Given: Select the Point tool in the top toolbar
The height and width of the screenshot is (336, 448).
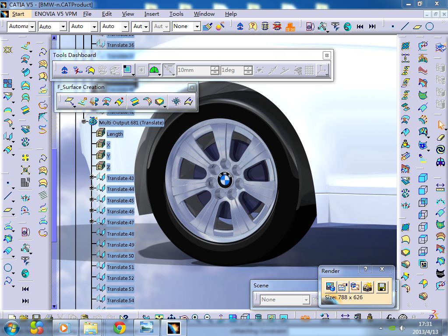Looking at the screenshot, I should pos(393,27).
